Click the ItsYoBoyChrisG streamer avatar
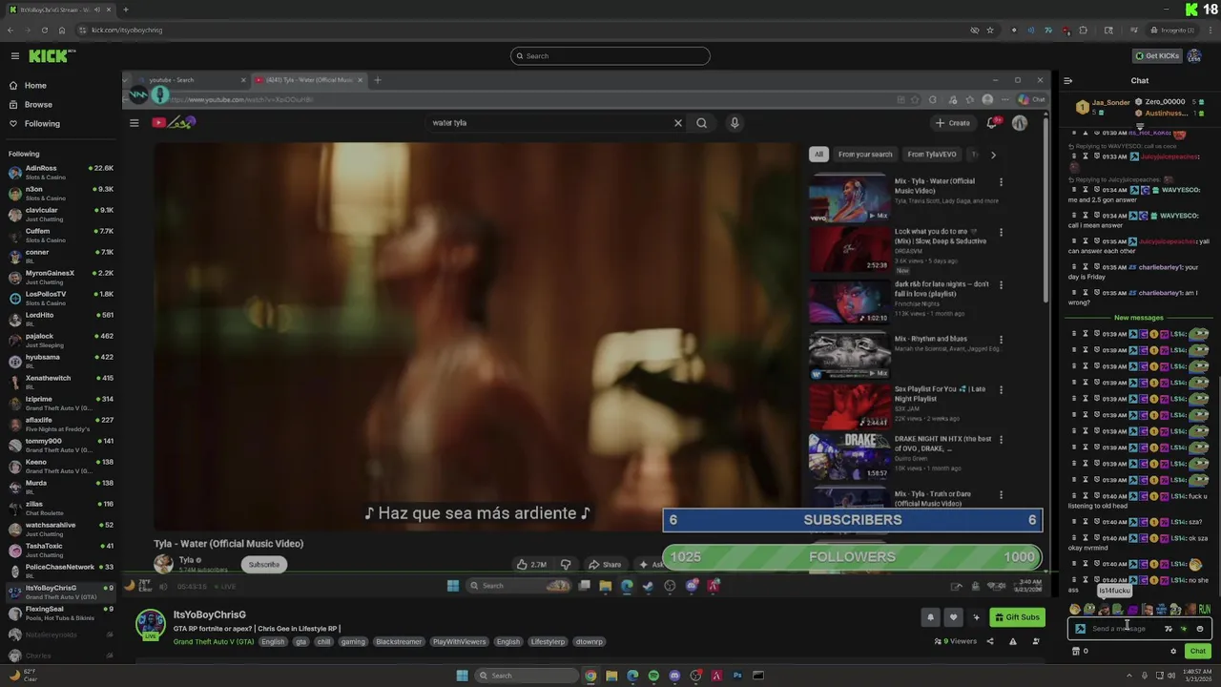Image resolution: width=1221 pixels, height=687 pixels. pyautogui.click(x=150, y=625)
